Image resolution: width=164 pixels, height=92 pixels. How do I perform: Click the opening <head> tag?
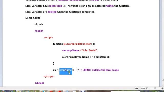coord(39,31)
